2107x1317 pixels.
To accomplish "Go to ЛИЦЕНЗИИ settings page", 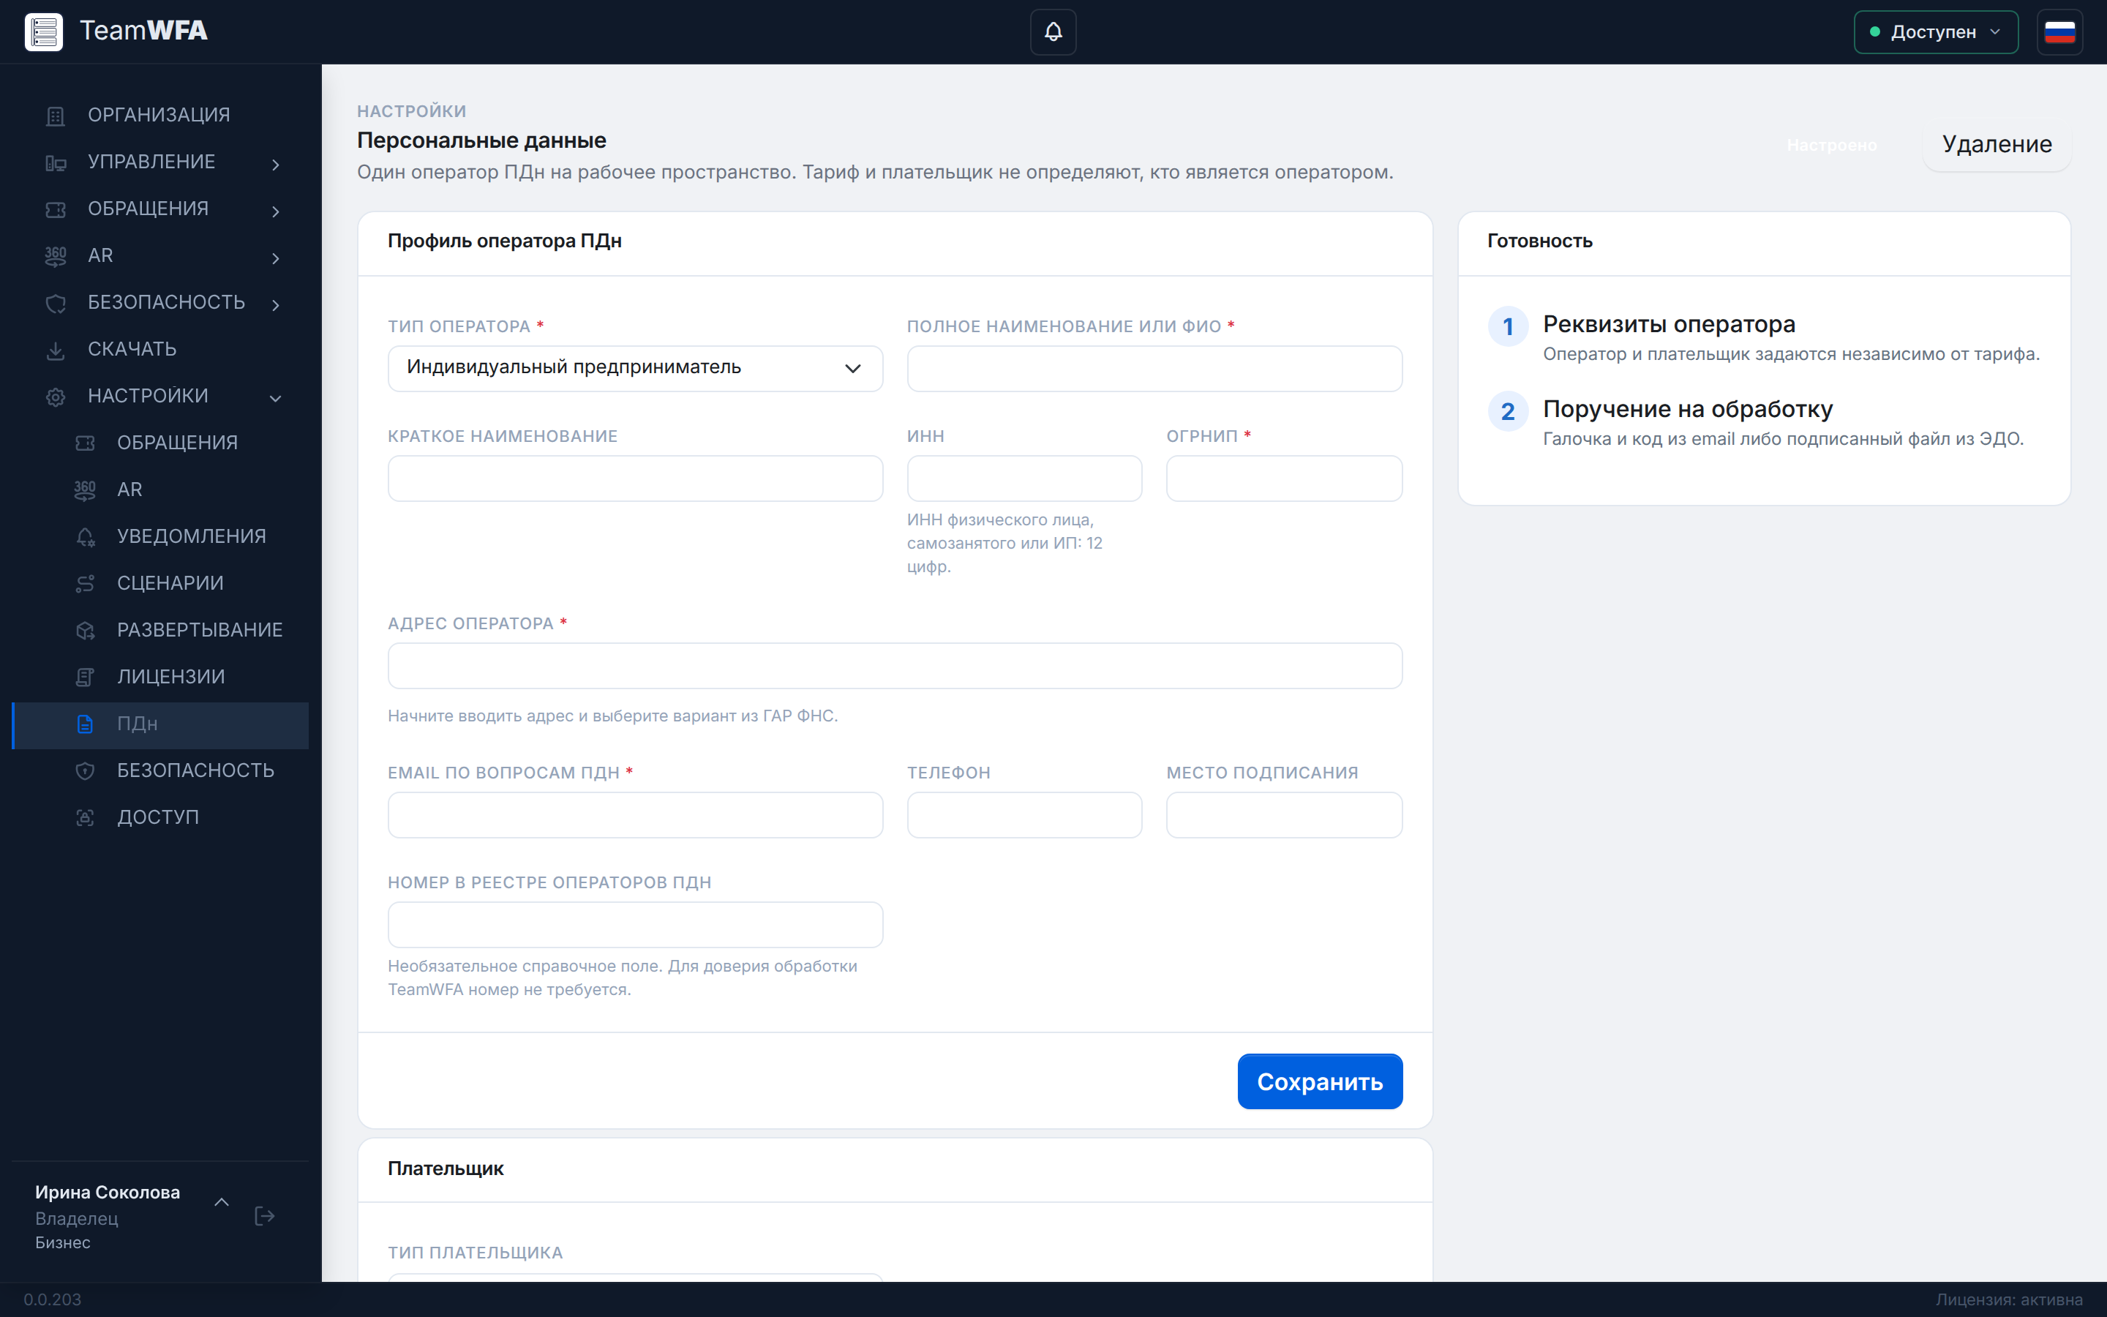I will (160, 678).
